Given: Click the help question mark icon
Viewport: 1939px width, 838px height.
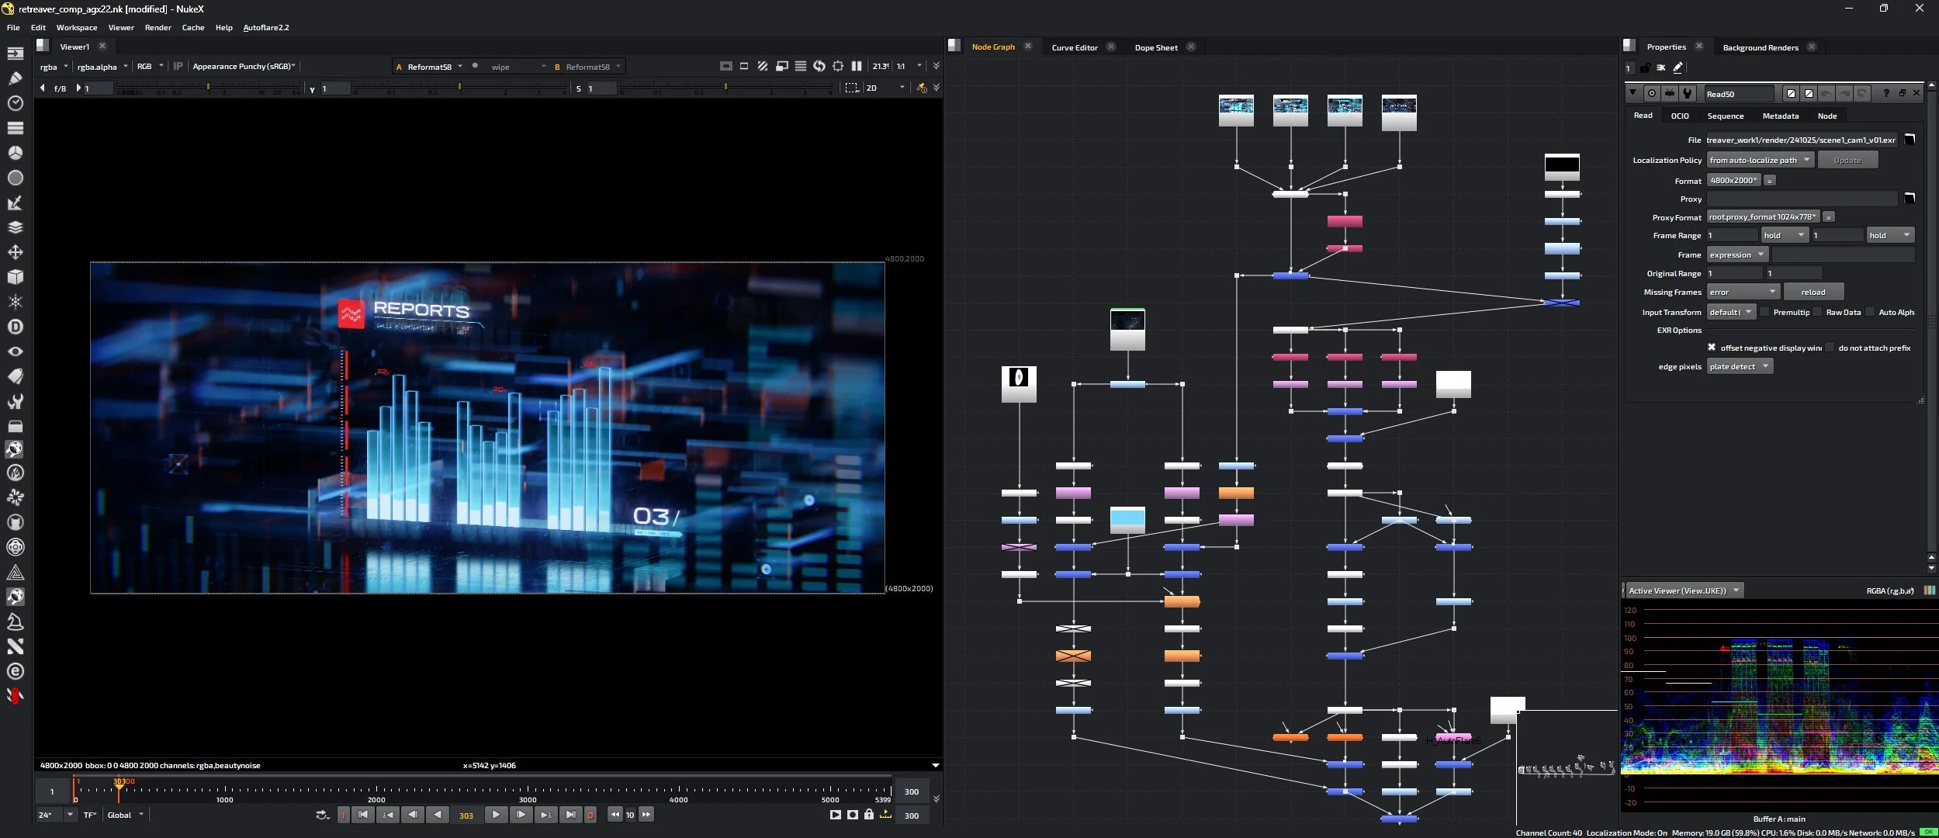Looking at the screenshot, I should coord(1885,94).
